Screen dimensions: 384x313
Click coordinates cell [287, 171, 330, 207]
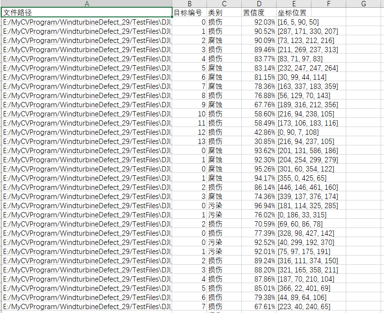coord(294,31)
